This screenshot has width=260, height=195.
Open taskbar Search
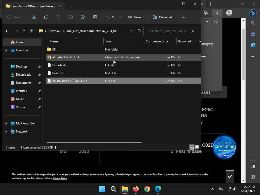[x=113, y=189]
